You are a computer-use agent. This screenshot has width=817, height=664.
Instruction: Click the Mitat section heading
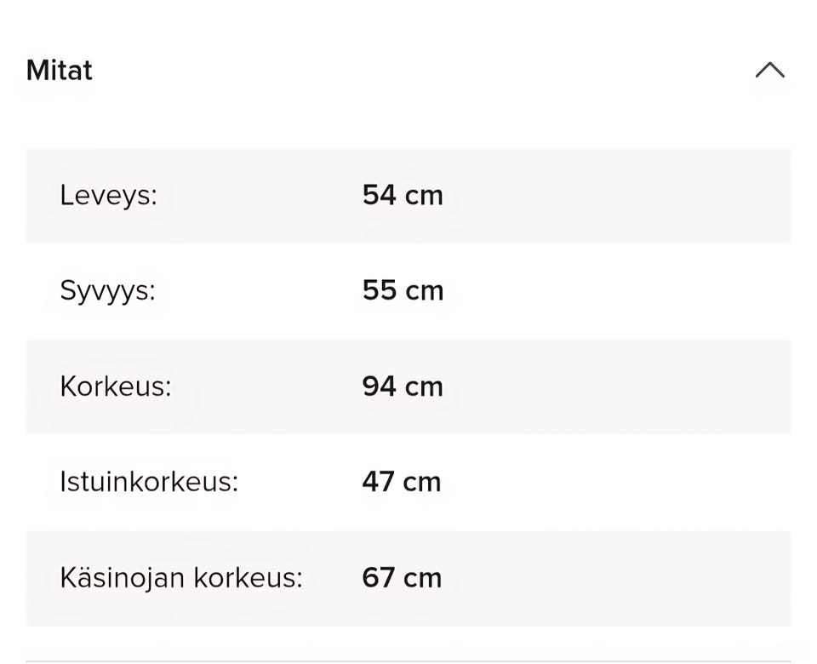tap(59, 70)
